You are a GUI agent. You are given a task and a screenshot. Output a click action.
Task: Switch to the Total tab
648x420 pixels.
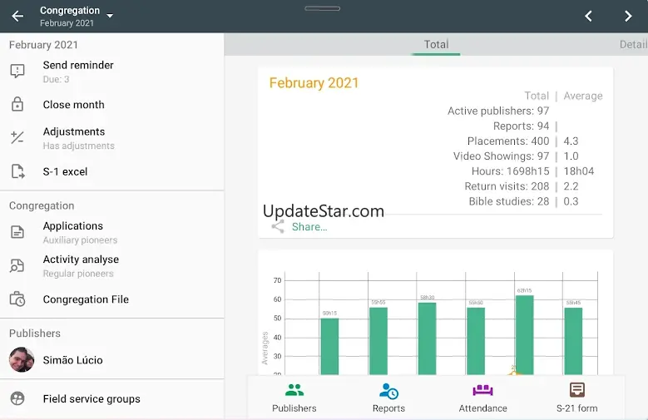click(x=436, y=44)
